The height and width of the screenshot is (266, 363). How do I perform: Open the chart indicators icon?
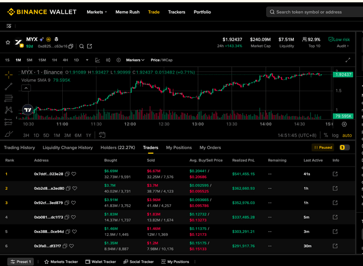97,60
